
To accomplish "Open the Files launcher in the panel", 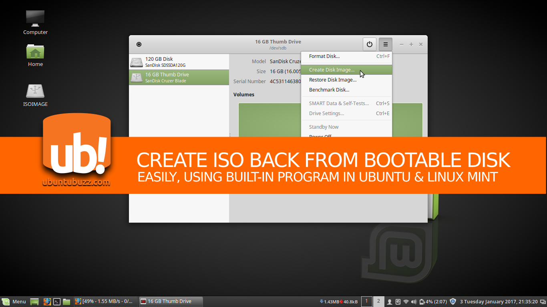I will (66, 302).
